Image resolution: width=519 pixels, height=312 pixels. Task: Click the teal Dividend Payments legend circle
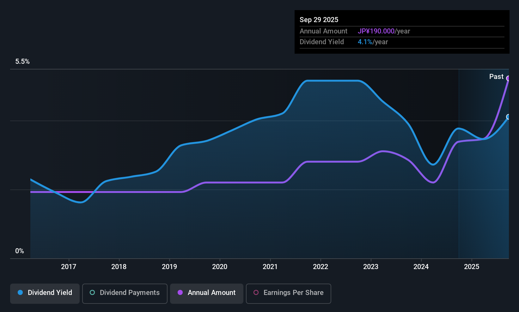click(92, 292)
